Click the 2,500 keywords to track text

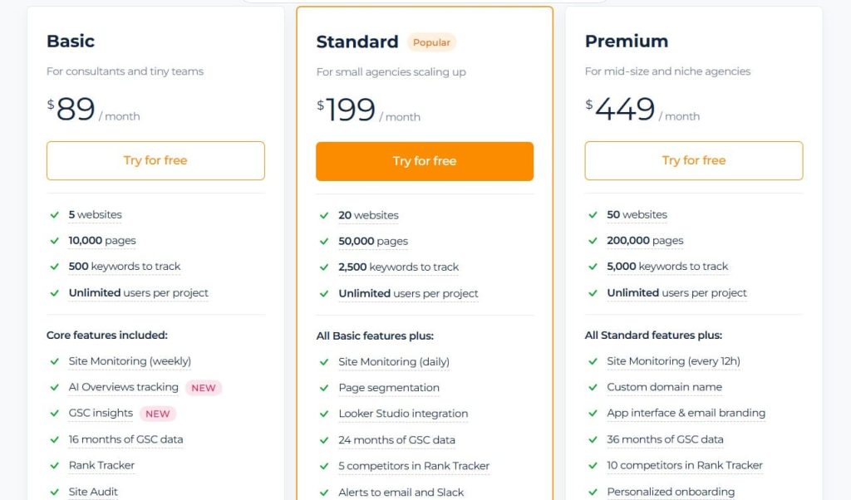[399, 267]
